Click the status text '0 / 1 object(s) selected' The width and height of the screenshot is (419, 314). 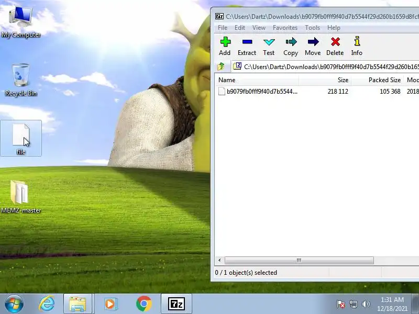pos(246,273)
